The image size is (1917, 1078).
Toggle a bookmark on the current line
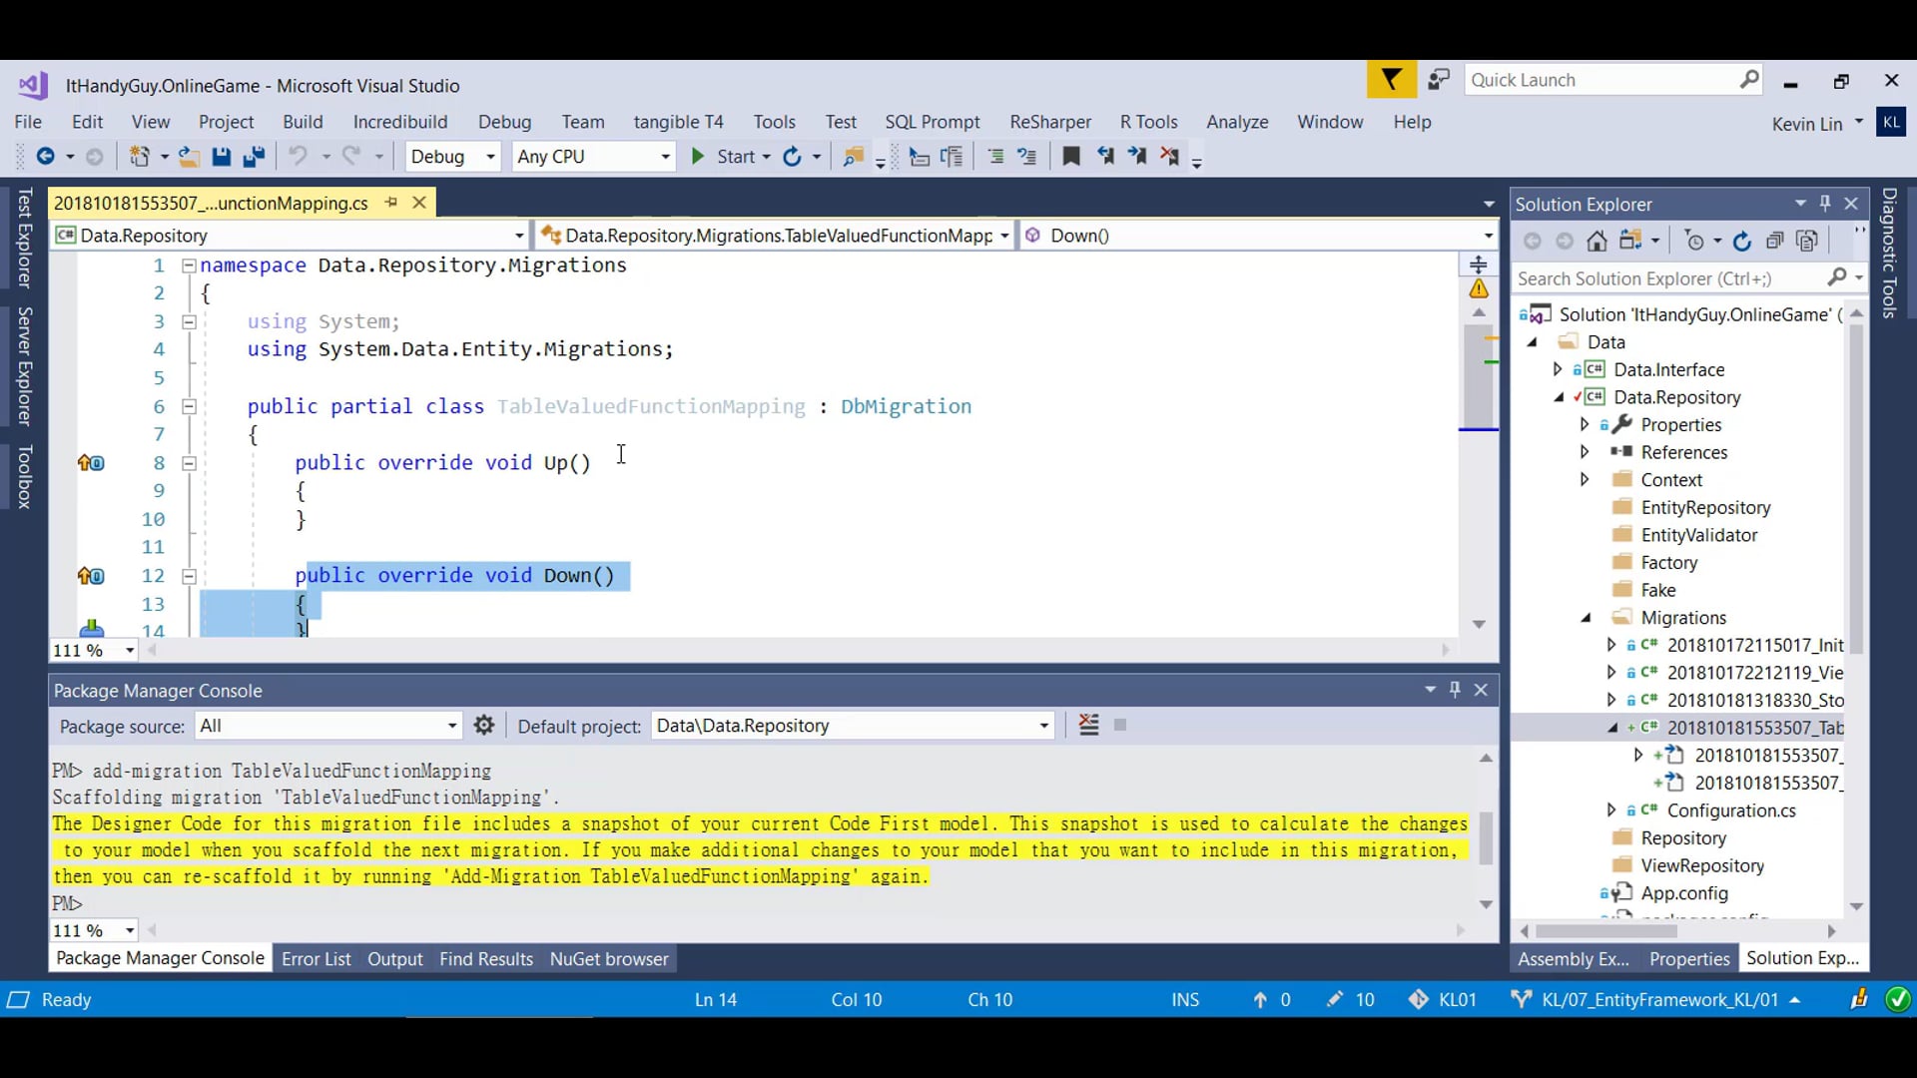pos(1072,157)
